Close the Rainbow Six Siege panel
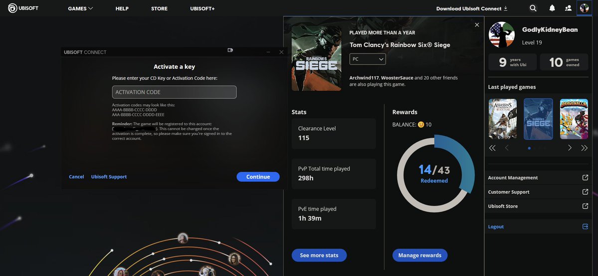The image size is (598, 276). pyautogui.click(x=477, y=25)
